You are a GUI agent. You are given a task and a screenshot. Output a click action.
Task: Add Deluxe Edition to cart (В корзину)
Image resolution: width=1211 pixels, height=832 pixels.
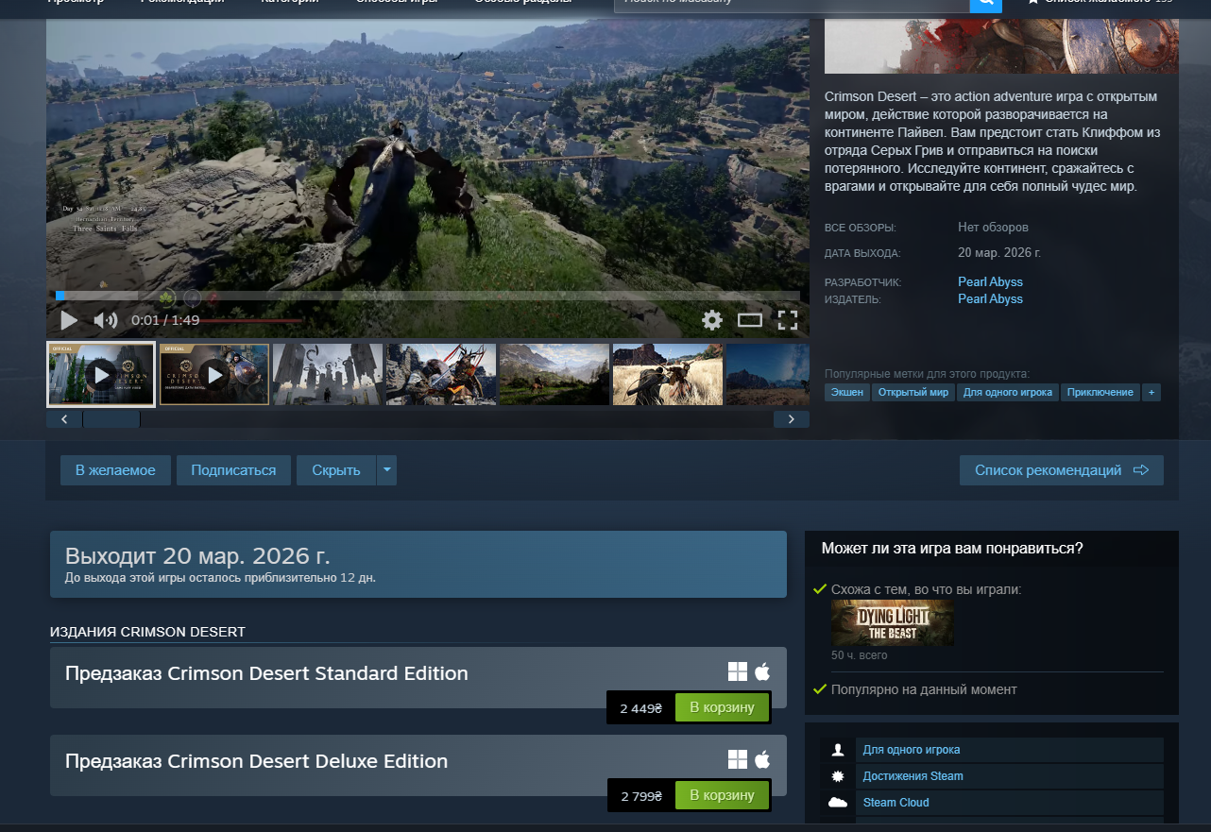[x=723, y=795]
